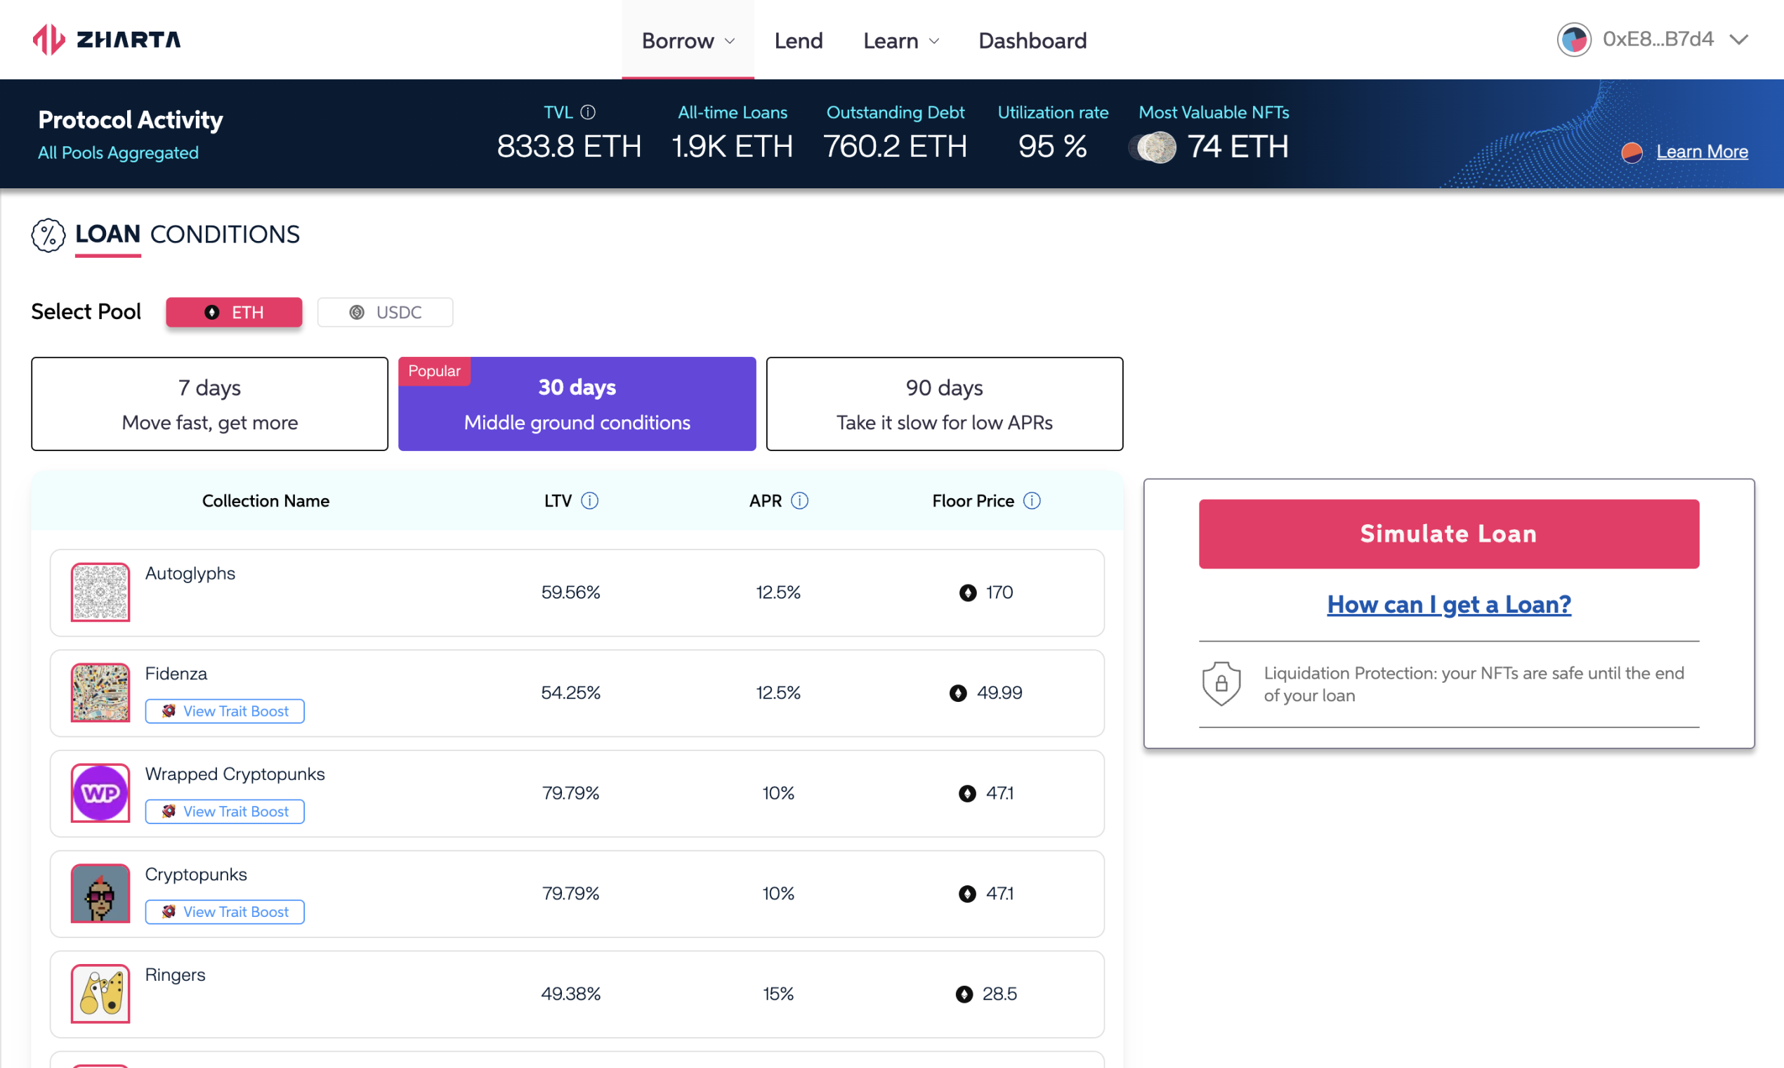Image resolution: width=1784 pixels, height=1068 pixels.
Task: Choose the 30 days loan term
Action: pyautogui.click(x=577, y=404)
